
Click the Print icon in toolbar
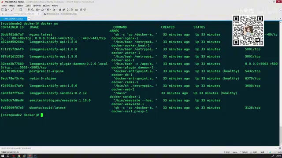[37, 10]
